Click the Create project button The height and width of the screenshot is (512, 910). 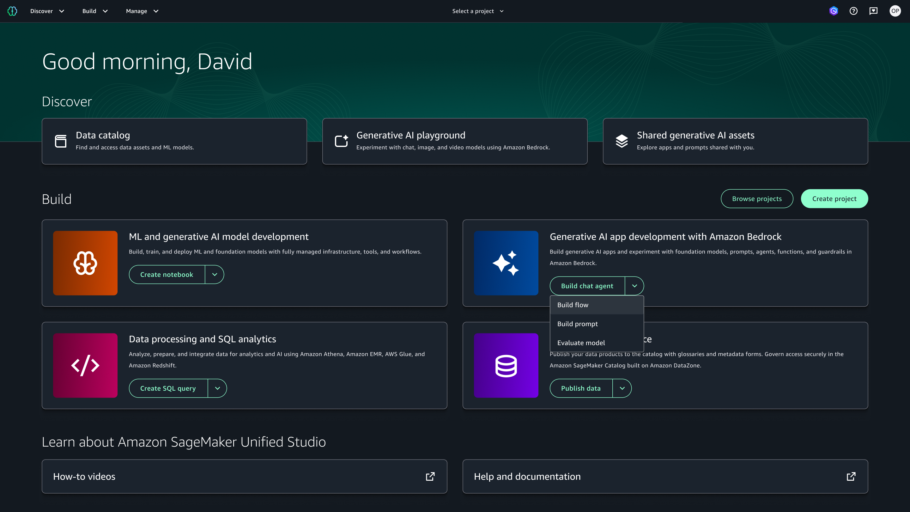[x=834, y=198]
